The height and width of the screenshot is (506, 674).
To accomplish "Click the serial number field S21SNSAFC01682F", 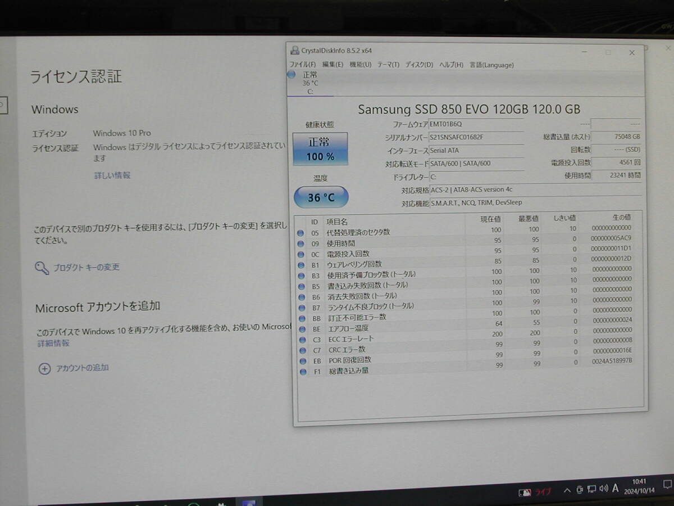I will click(476, 137).
